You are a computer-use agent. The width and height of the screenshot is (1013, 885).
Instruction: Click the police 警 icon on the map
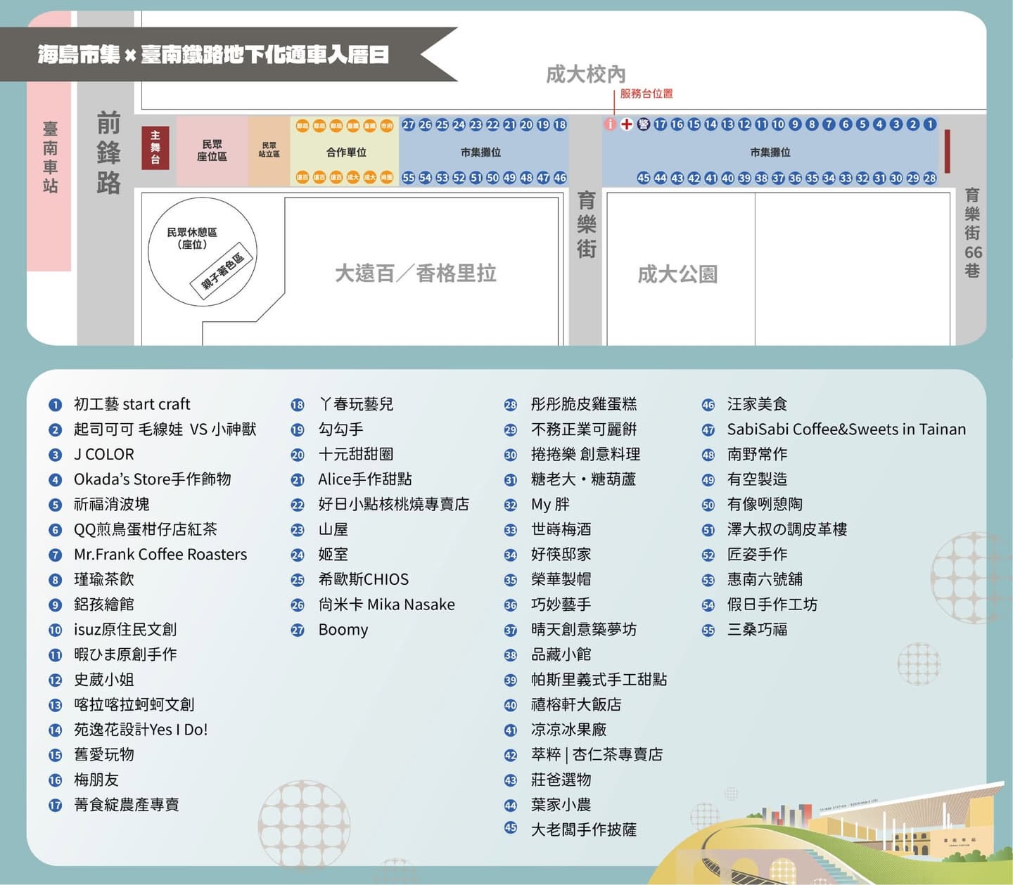point(643,124)
